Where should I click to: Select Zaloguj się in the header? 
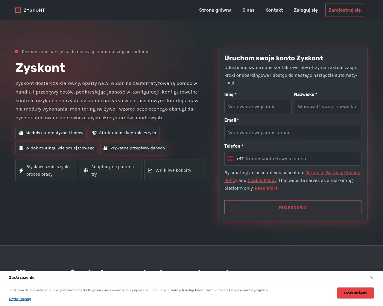(306, 10)
